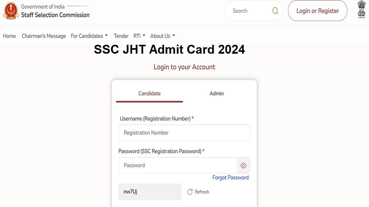Open Chairman's Message page
Image resolution: width=369 pixels, height=207 pixels.
pyautogui.click(x=44, y=36)
